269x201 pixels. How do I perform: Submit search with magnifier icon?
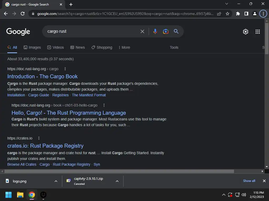click(x=176, y=31)
